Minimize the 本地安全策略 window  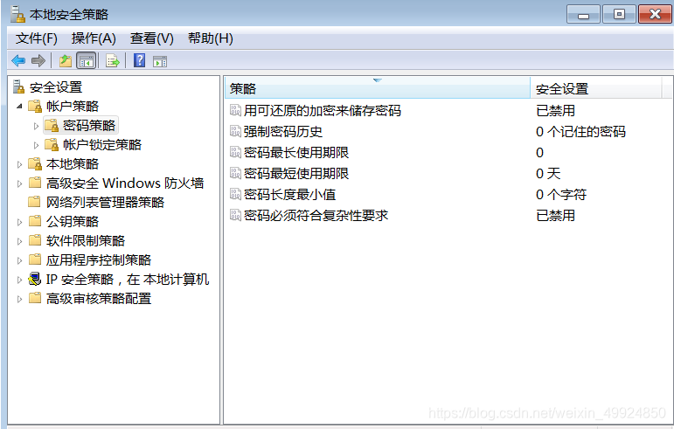click(583, 15)
